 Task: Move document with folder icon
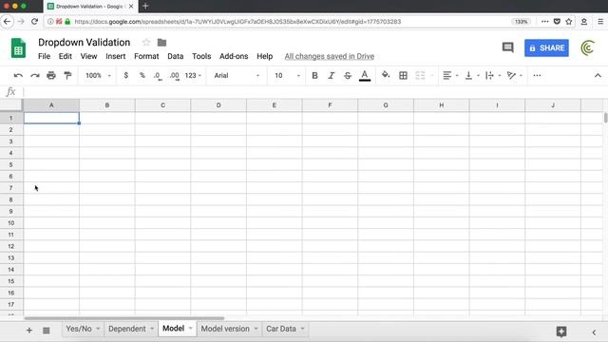(x=162, y=42)
